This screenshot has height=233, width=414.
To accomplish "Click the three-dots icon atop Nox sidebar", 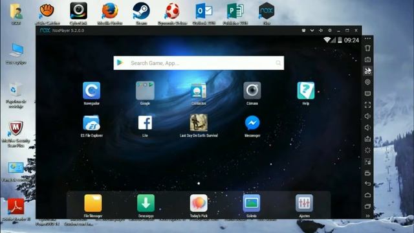I will tap(367, 39).
